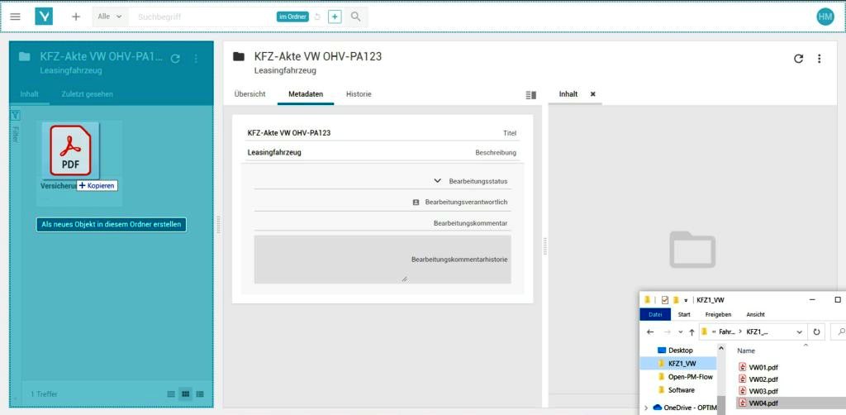Open Explorer quick access toolbar dropdown
This screenshot has height=415, width=846.
point(686,300)
